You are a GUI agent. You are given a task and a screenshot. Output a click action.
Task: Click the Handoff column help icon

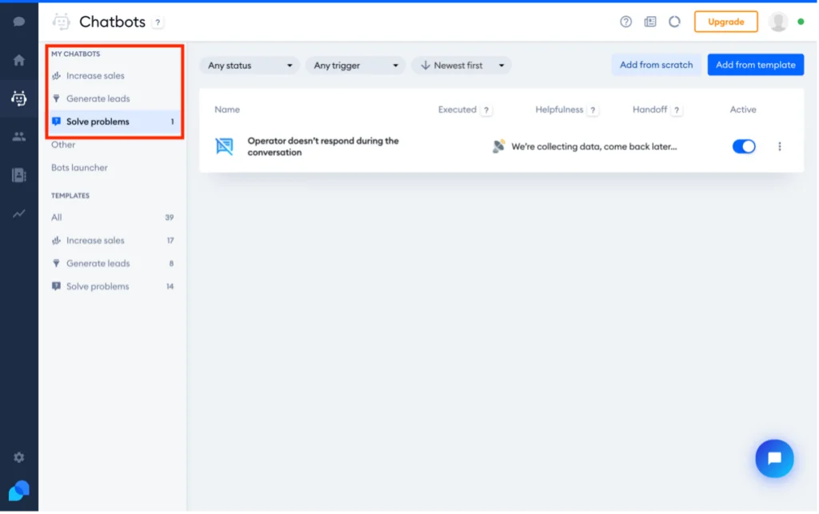pos(677,110)
